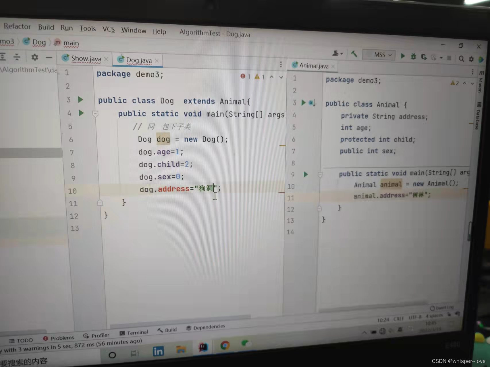The image size is (490, 367).
Task: Collapse main method fold at line 4 in Dog.java
Action: pos(95,114)
